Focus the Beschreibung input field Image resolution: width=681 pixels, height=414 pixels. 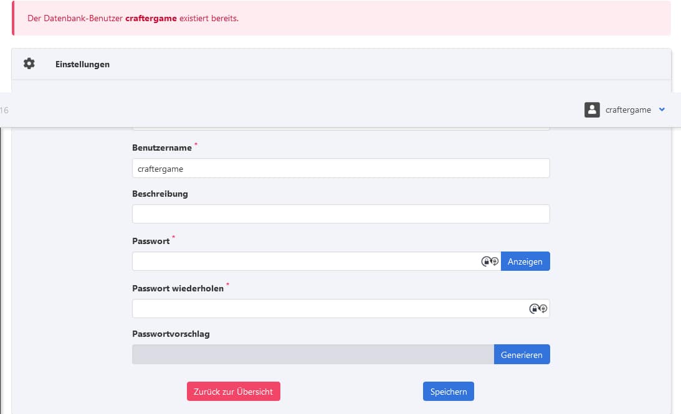(x=340, y=214)
